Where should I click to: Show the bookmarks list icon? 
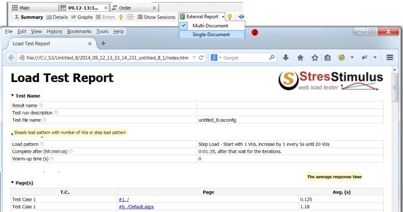point(327,58)
